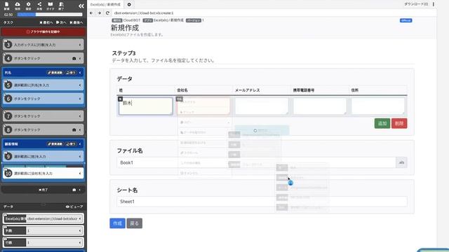
Task: Open ダウンロード(0) downloads link
Action: 416,4
